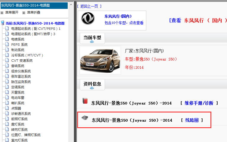Click the gray chip icon for 线路图
Viewport: 227px width, 142px height.
(x=85, y=118)
